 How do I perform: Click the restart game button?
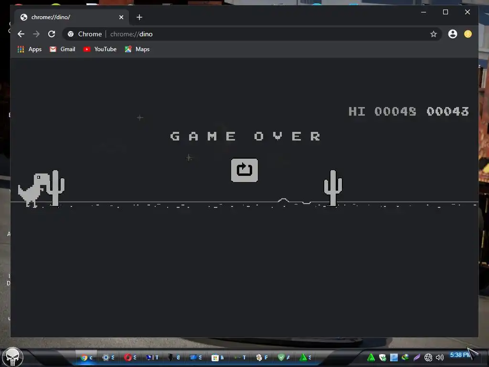point(244,170)
